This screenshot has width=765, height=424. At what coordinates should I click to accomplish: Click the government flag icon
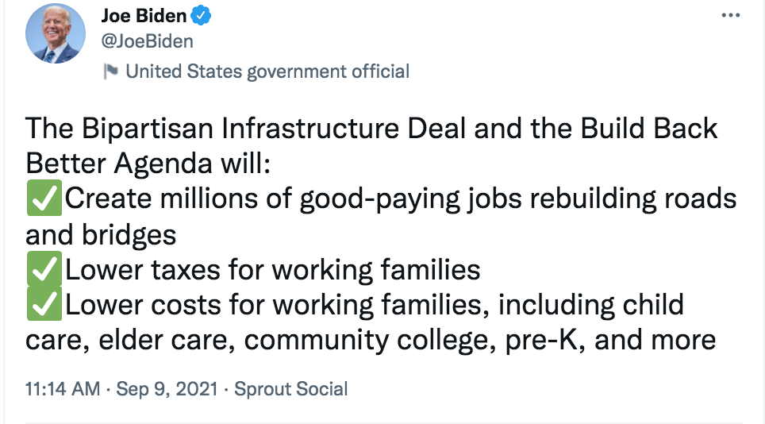pos(111,71)
